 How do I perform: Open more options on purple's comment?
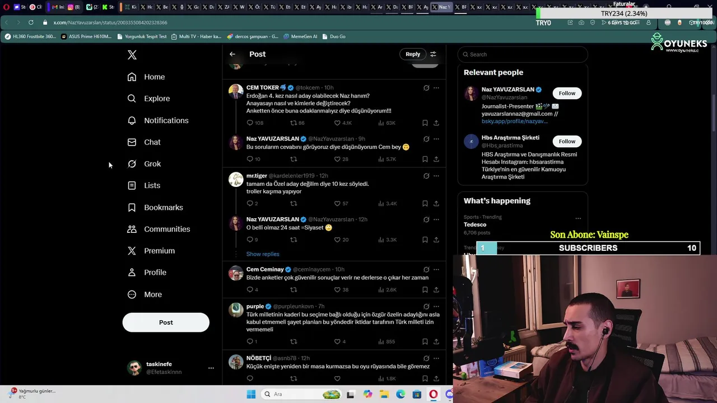point(436,307)
